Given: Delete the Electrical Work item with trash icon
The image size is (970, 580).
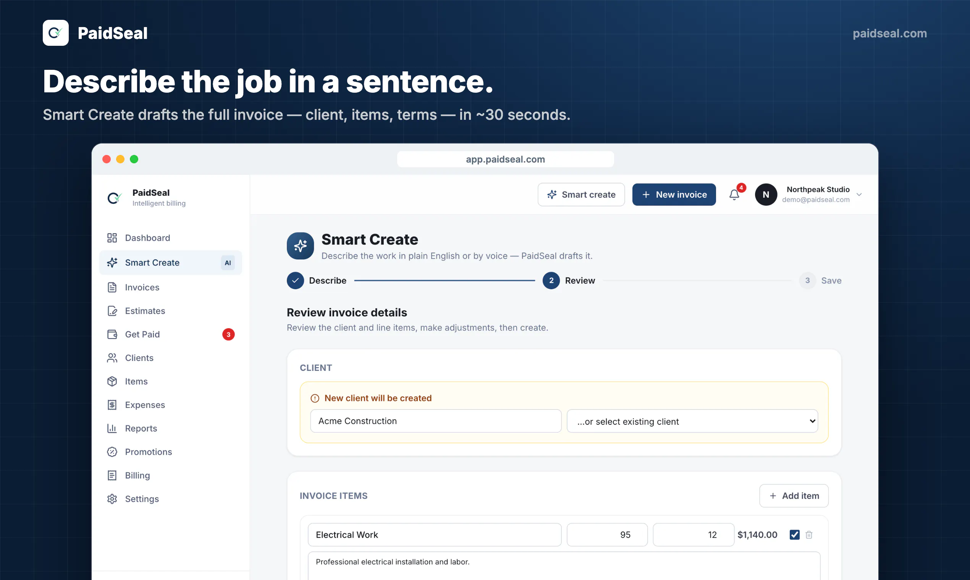Looking at the screenshot, I should (809, 535).
